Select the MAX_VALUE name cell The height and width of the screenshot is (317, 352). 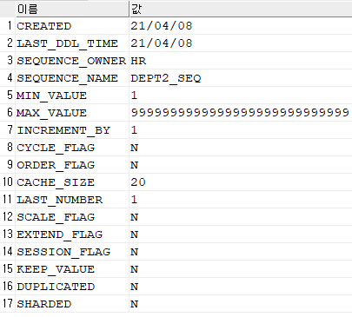point(72,113)
